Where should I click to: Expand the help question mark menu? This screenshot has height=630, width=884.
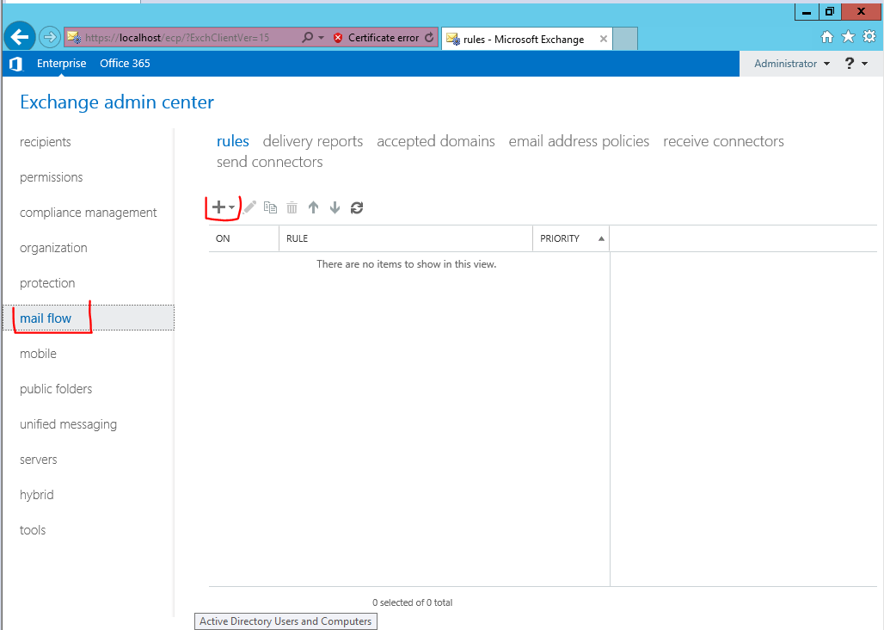pos(856,64)
